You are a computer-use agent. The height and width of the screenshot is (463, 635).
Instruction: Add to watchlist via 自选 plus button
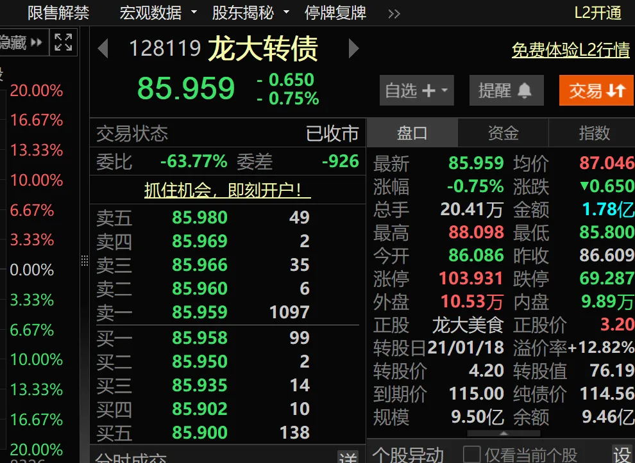(417, 90)
